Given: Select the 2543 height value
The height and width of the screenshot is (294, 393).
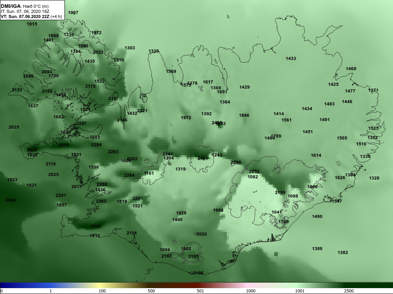Looking at the screenshot, I should point(95,226).
